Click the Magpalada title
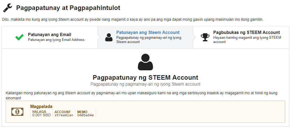 pos(41,107)
